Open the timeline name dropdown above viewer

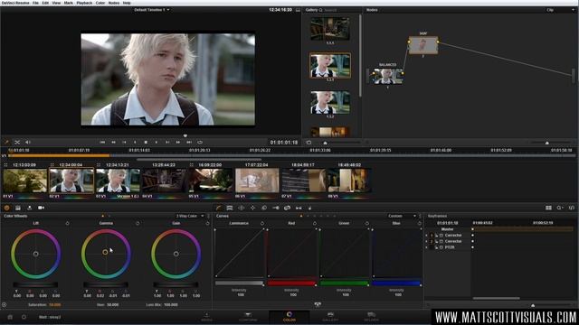coord(152,10)
